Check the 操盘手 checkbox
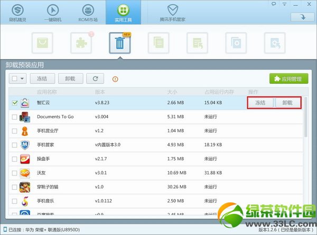 [x=15, y=159]
